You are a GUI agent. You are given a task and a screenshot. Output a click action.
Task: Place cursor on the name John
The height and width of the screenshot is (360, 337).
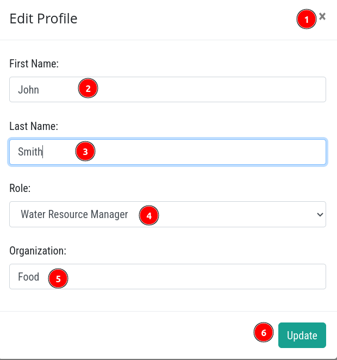(x=28, y=90)
